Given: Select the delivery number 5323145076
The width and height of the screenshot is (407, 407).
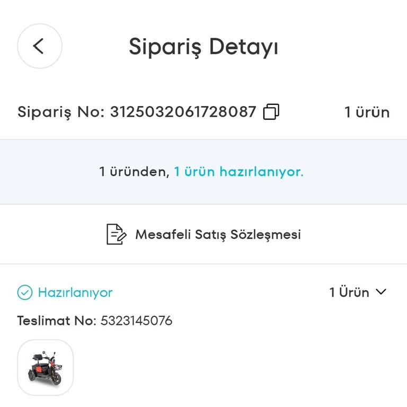Looking at the screenshot, I should pyautogui.click(x=136, y=321).
